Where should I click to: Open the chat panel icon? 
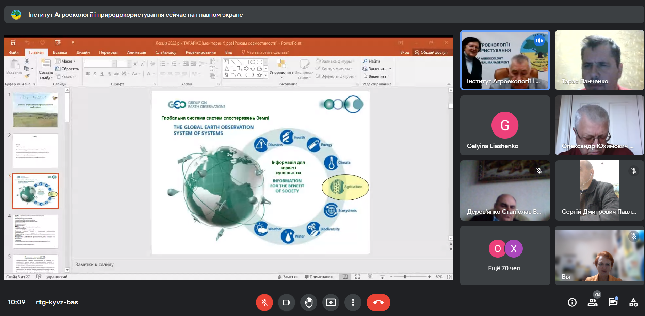coord(613,302)
